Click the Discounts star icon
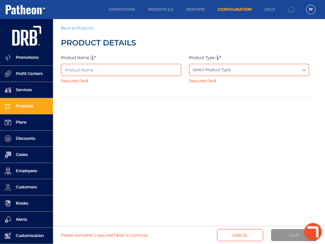Viewport: 325px width, 244px height. 8,139
